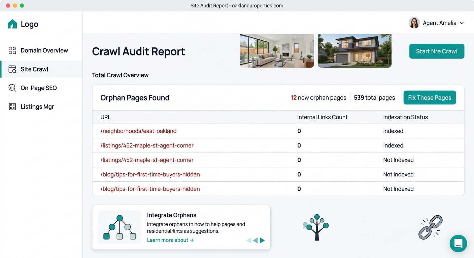Click the living room interior photo
The height and width of the screenshot is (258, 474).
[x=277, y=51]
